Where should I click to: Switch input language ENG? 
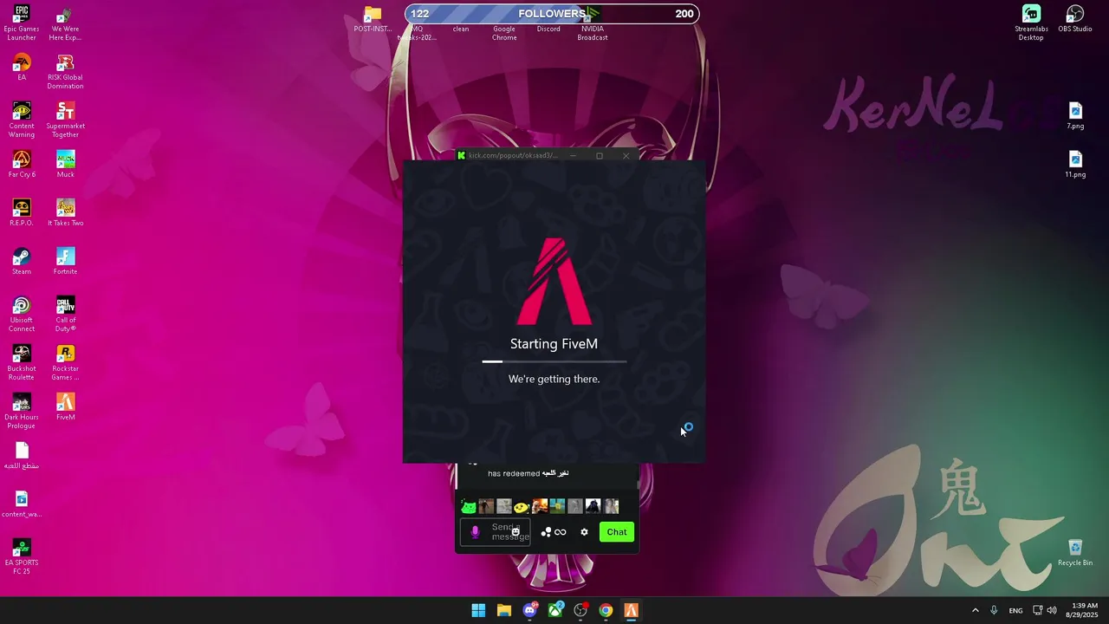click(x=1015, y=610)
